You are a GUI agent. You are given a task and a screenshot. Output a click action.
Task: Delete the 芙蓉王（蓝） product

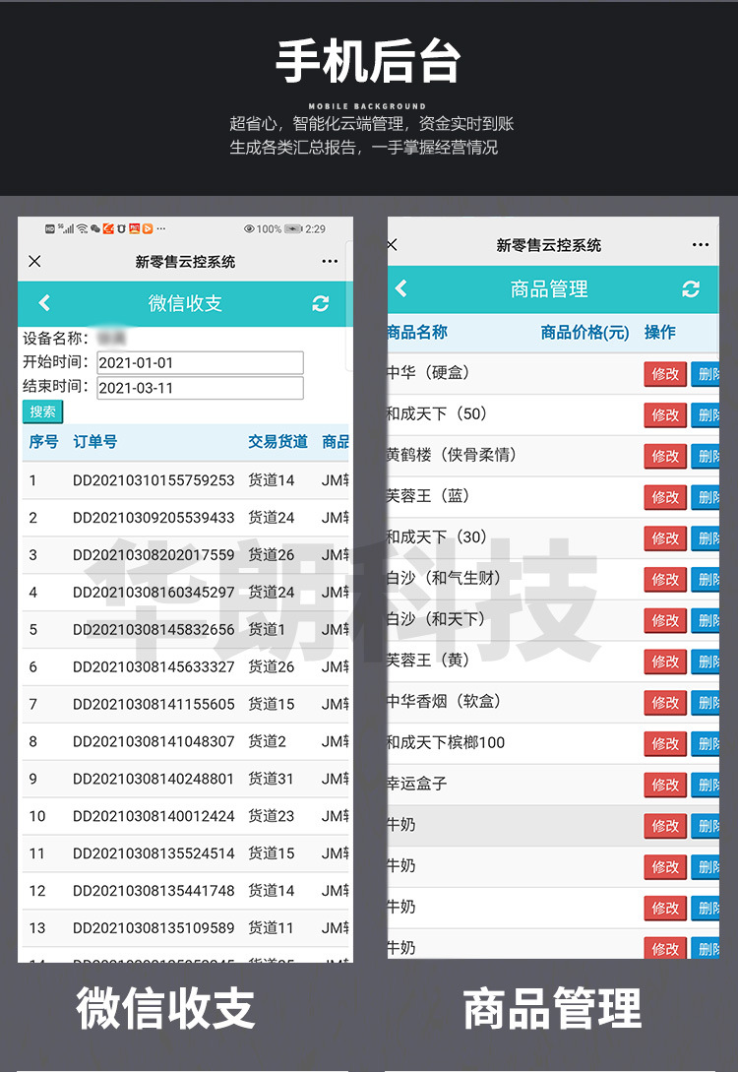[706, 497]
